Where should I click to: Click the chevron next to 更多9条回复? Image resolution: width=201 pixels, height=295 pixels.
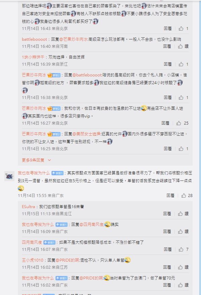(x=49, y=160)
